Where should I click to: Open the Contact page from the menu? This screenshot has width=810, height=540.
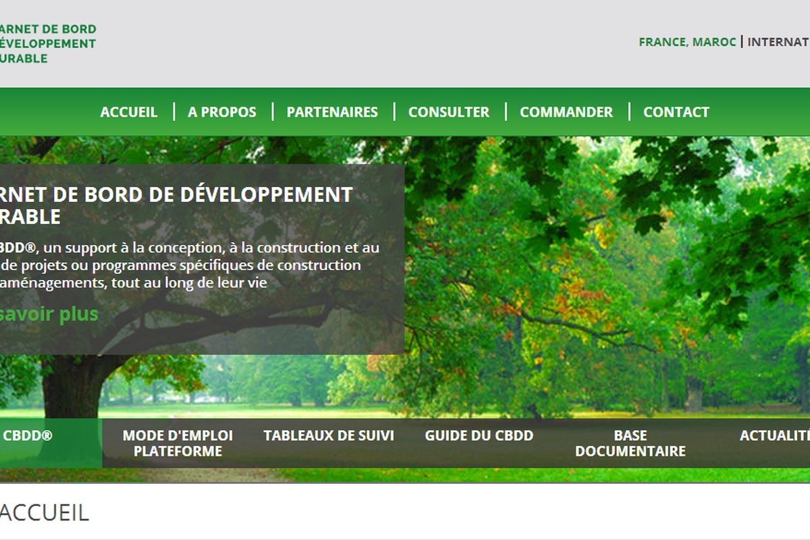(676, 112)
